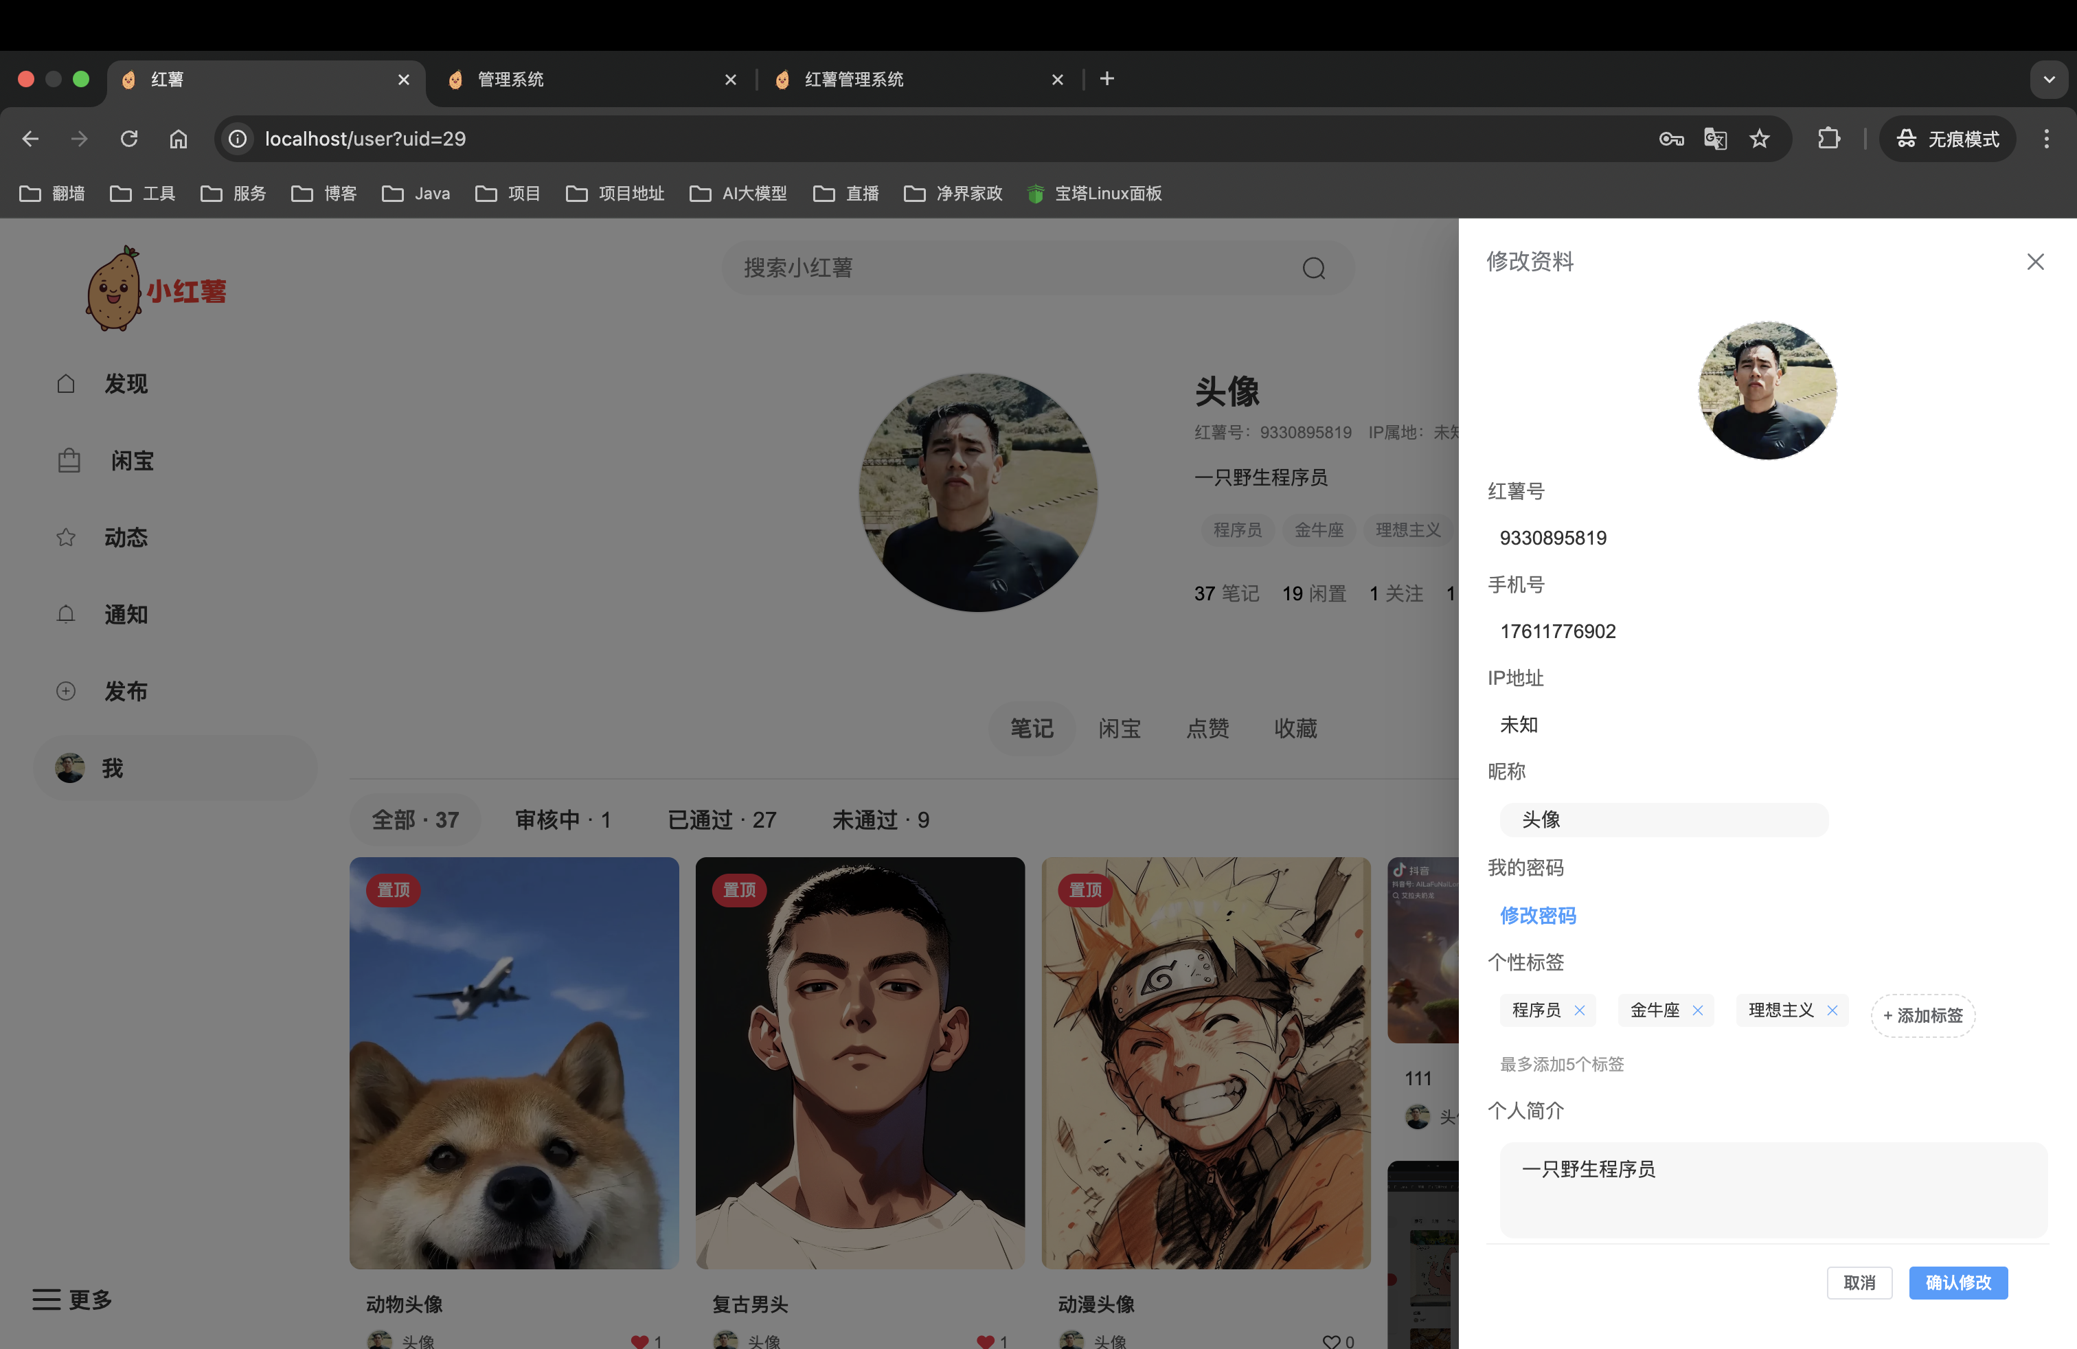Bookmark this page with the star icon
The image size is (2077, 1349).
click(1760, 139)
